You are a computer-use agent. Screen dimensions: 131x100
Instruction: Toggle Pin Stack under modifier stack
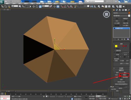pyautogui.click(x=115, y=39)
